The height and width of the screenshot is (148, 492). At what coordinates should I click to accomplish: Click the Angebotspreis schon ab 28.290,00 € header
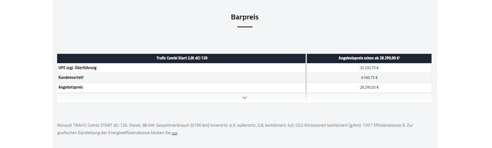click(x=369, y=58)
